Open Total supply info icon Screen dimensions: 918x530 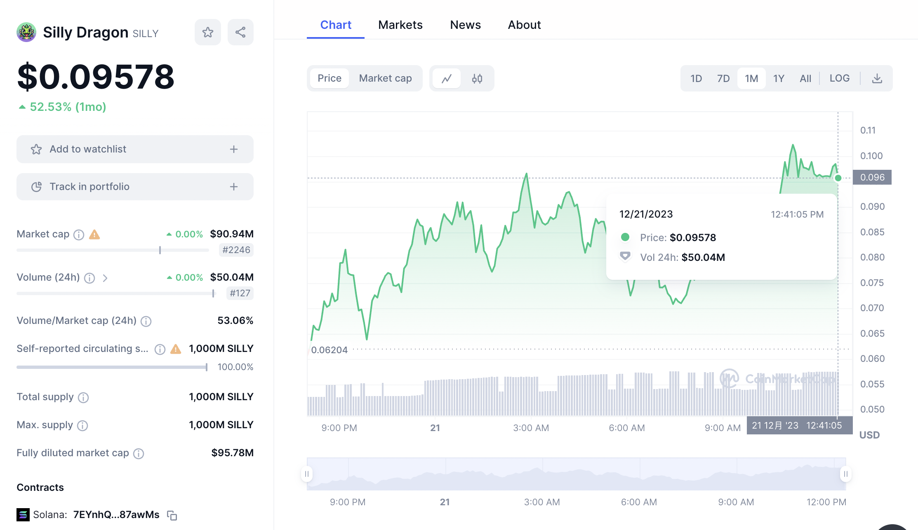point(83,397)
